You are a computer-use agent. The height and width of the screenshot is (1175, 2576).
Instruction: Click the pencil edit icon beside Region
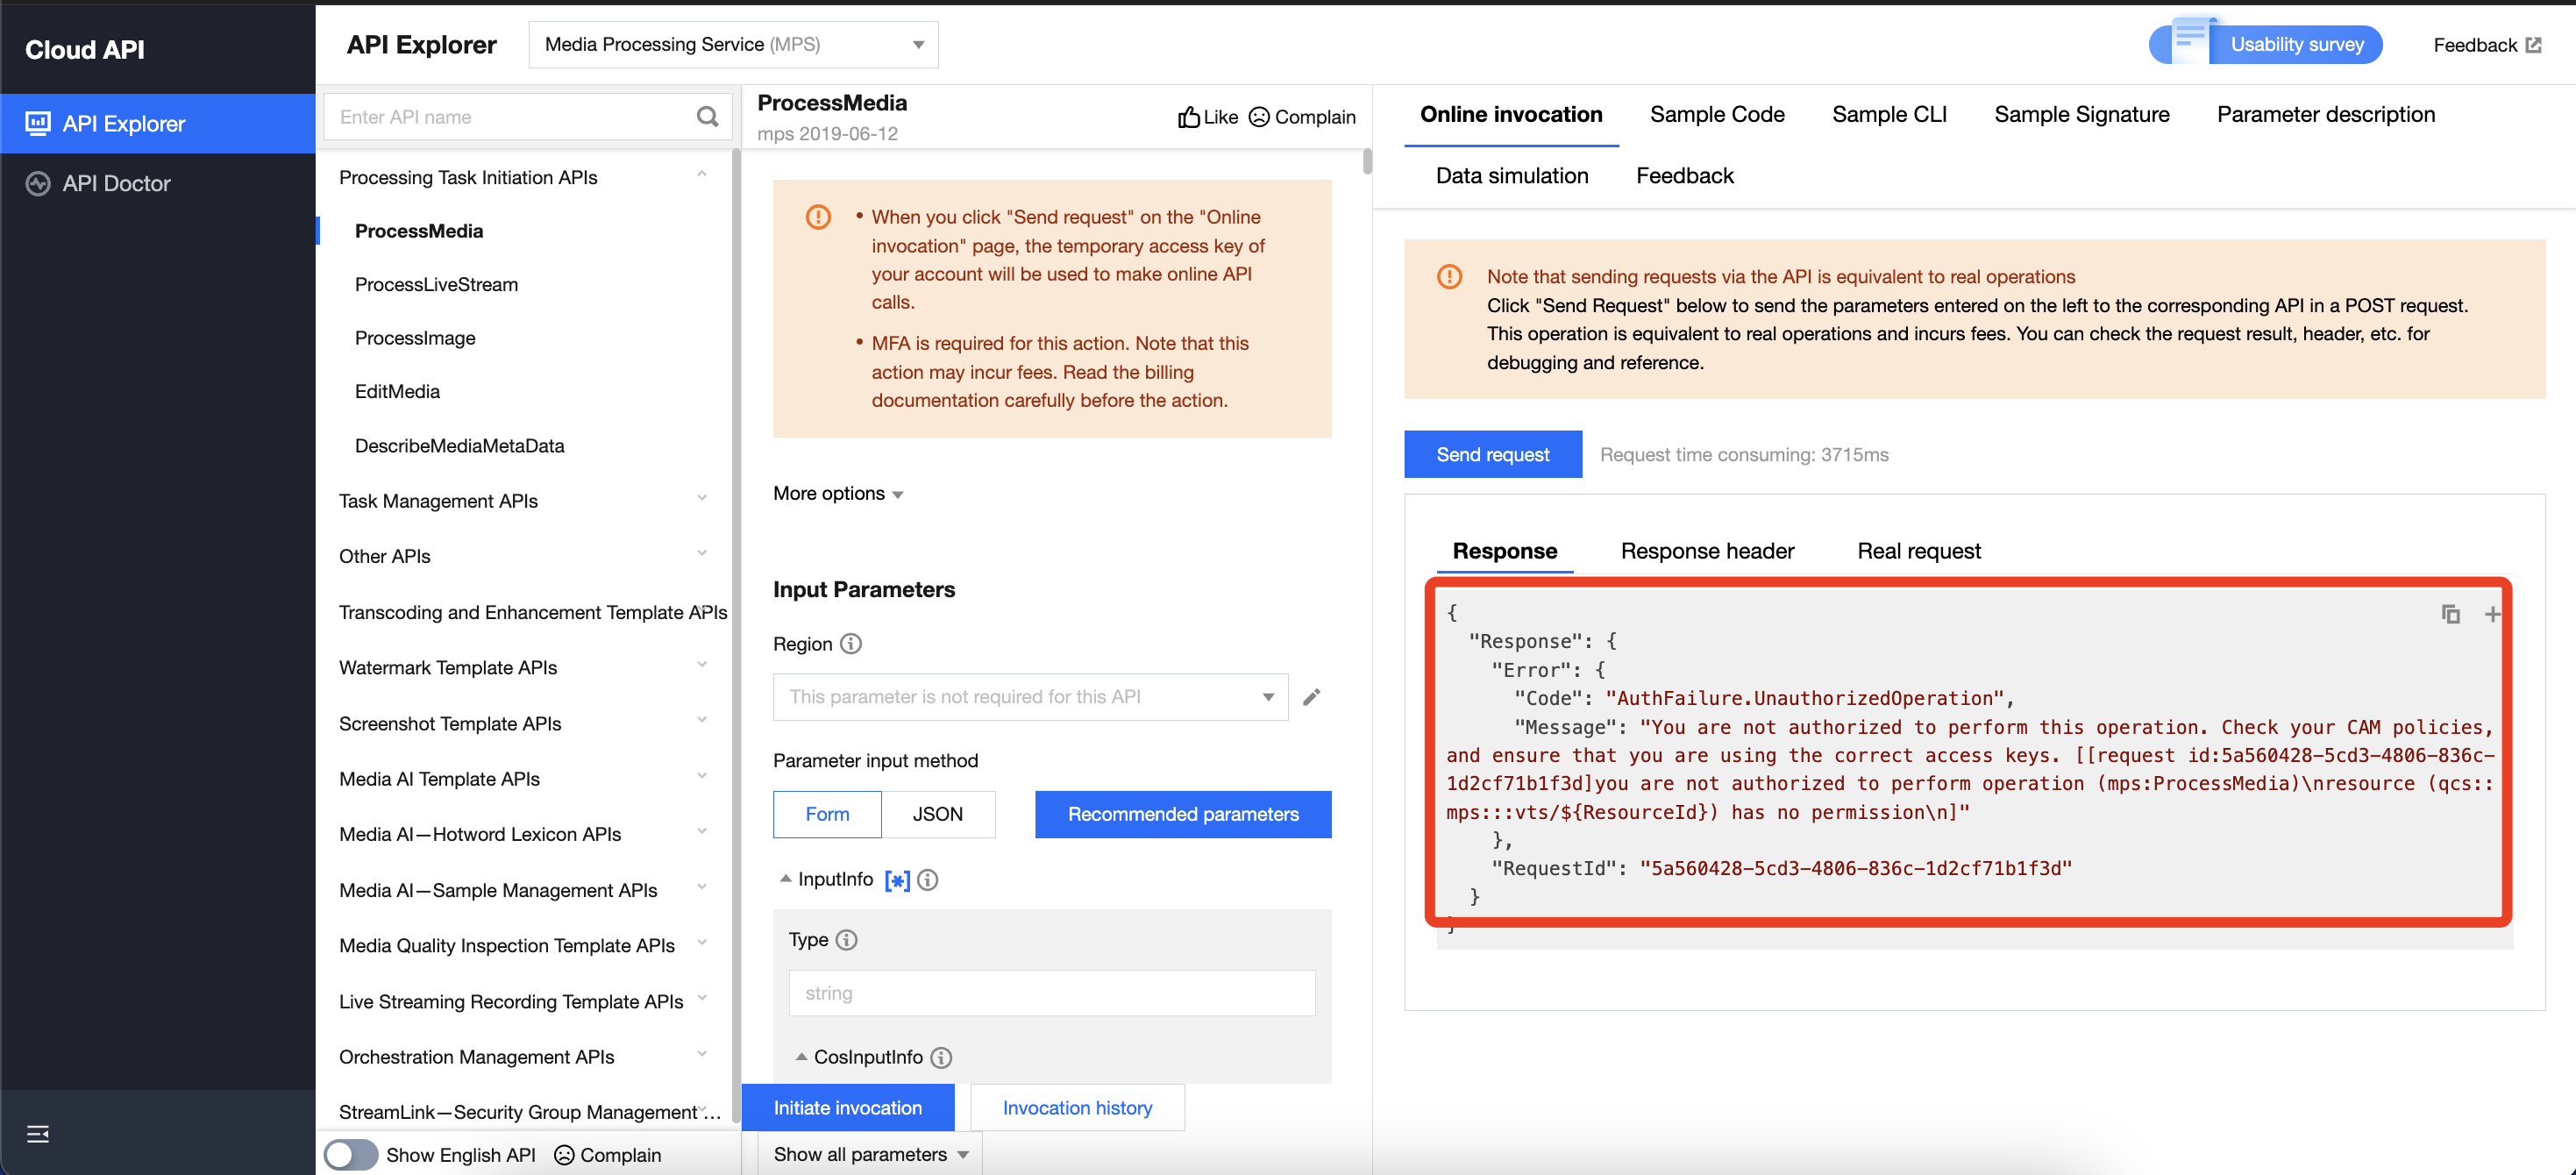[1311, 697]
